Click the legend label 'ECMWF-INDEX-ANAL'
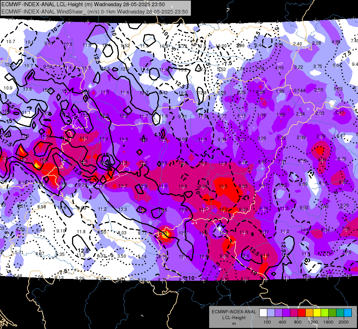Image resolution: width=358 pixels, height=329 pixels. click(234, 312)
